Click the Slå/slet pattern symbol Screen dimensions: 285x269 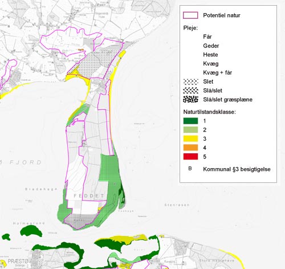click(191, 91)
